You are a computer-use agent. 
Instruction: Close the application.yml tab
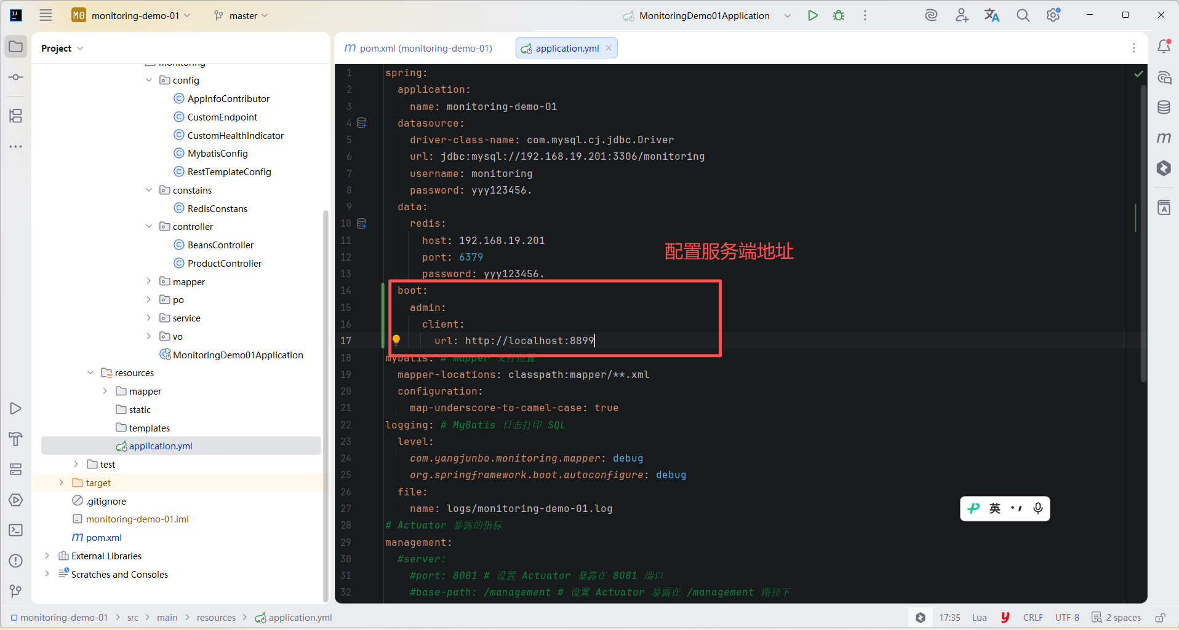[609, 48]
